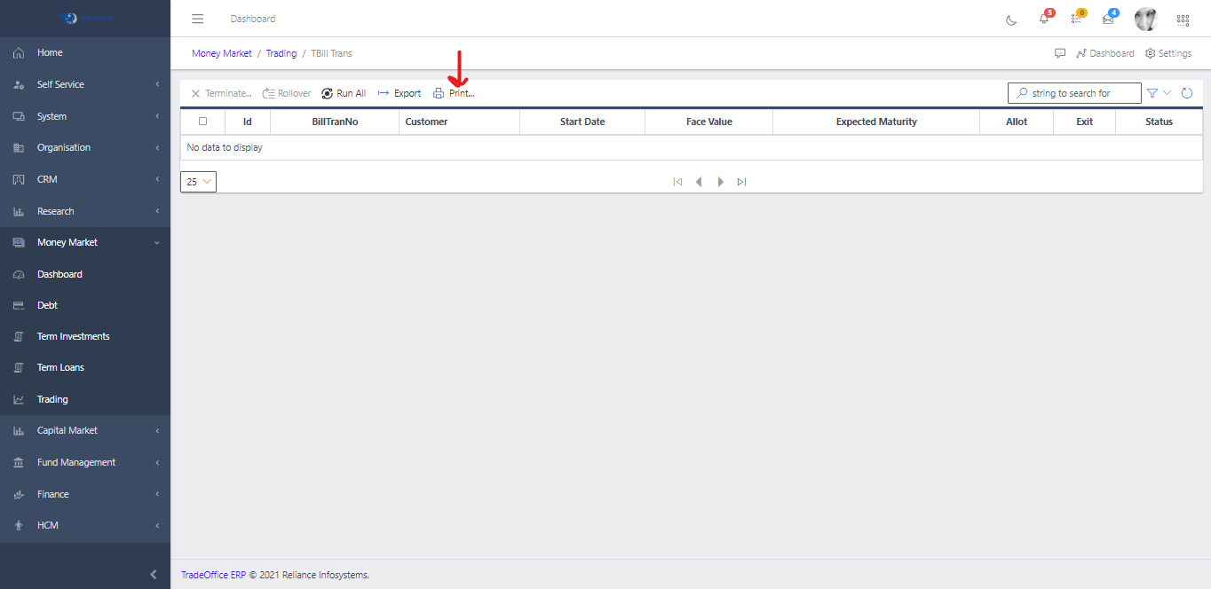The height and width of the screenshot is (589, 1211).
Task: Open the filter dropdown funnel
Action: click(1158, 93)
